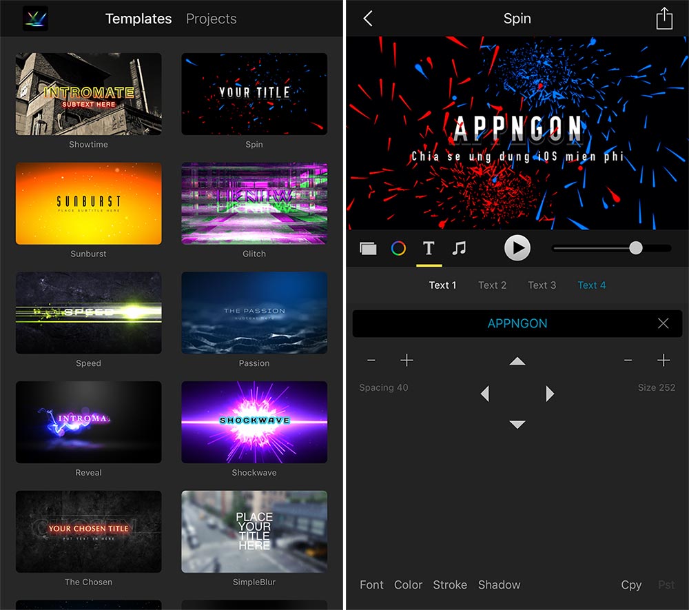The image size is (689, 610).
Task: Select the Text 4 tab
Action: click(x=591, y=285)
